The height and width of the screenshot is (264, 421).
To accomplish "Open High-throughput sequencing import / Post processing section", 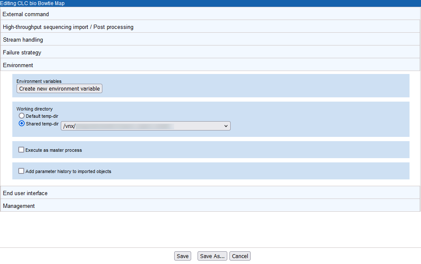I will click(68, 27).
